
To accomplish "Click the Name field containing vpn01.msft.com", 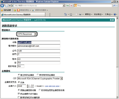I will pos(39,42).
